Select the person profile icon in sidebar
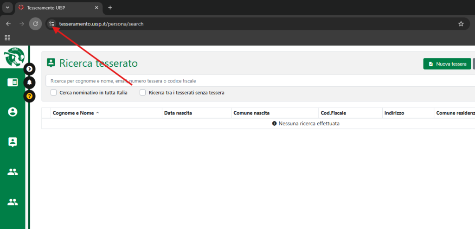Viewport: 475px width, 229px height. (x=13, y=112)
